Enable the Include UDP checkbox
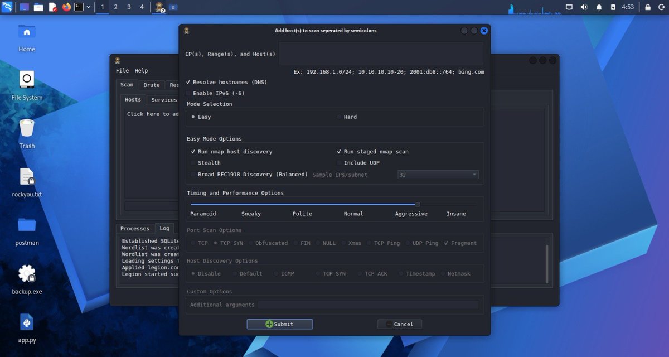The image size is (669, 357). [x=358, y=163]
